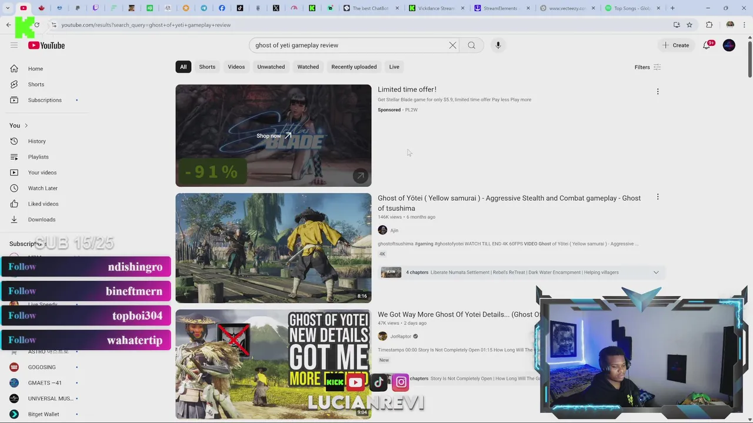Image resolution: width=753 pixels, height=423 pixels.
Task: Select the Live filter chip
Action: (x=394, y=67)
